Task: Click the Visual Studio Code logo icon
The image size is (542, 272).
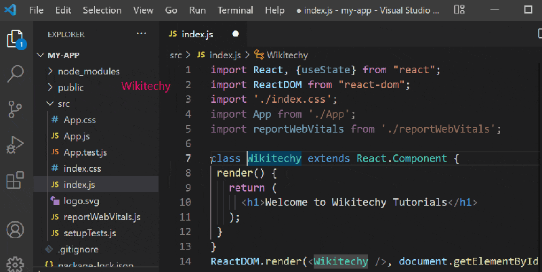Action: [x=10, y=10]
